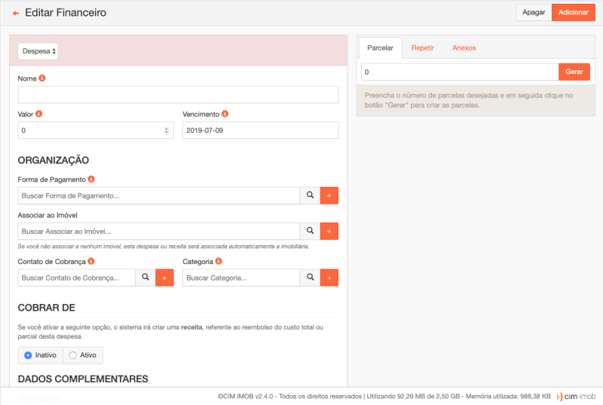This screenshot has width=603, height=405.
Task: Click the search icon for Associar ao Imóvel
Action: (310, 231)
